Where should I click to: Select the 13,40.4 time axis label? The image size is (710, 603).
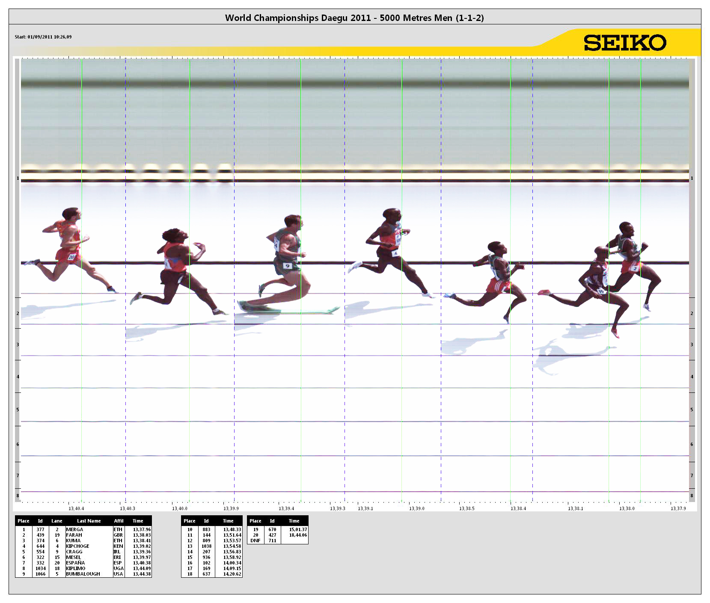[76, 508]
